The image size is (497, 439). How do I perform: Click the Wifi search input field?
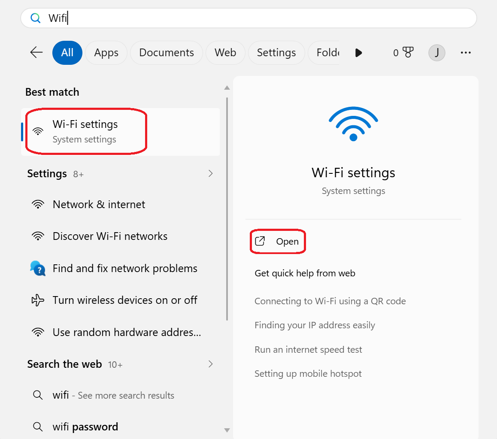[x=248, y=18]
